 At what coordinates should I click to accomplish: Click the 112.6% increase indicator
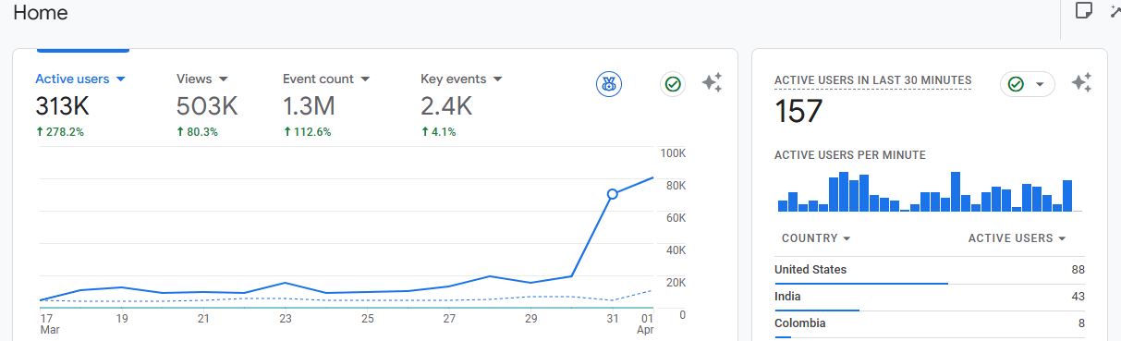[x=307, y=132]
